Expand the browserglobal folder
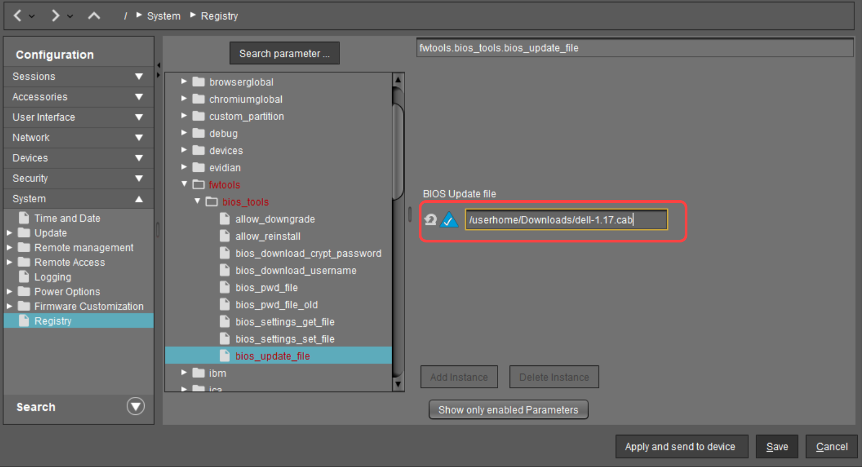This screenshot has height=467, width=862. (x=184, y=82)
